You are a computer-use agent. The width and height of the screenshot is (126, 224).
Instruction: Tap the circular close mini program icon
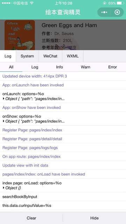point(117,12)
